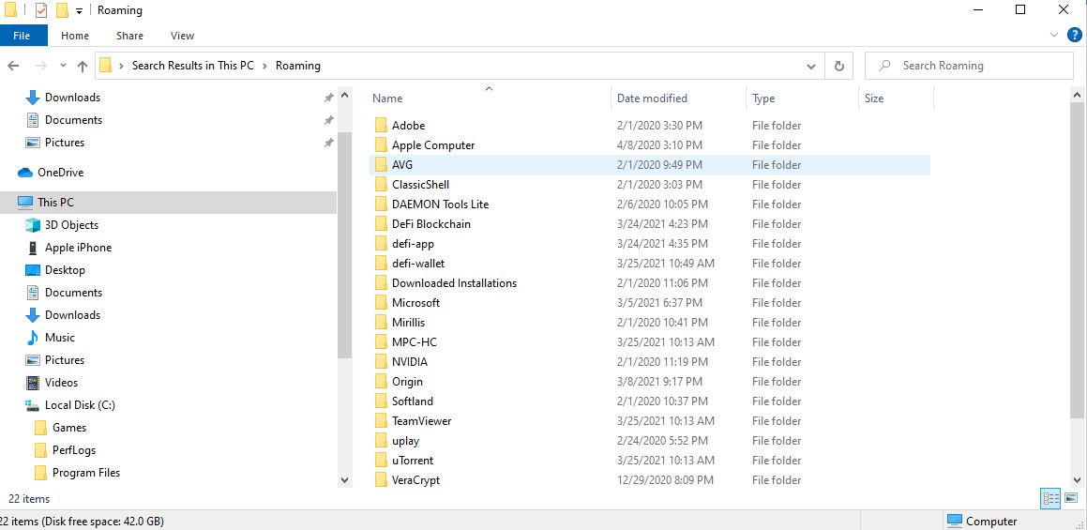
Task: Select the NVIDIA folder row
Action: click(651, 362)
